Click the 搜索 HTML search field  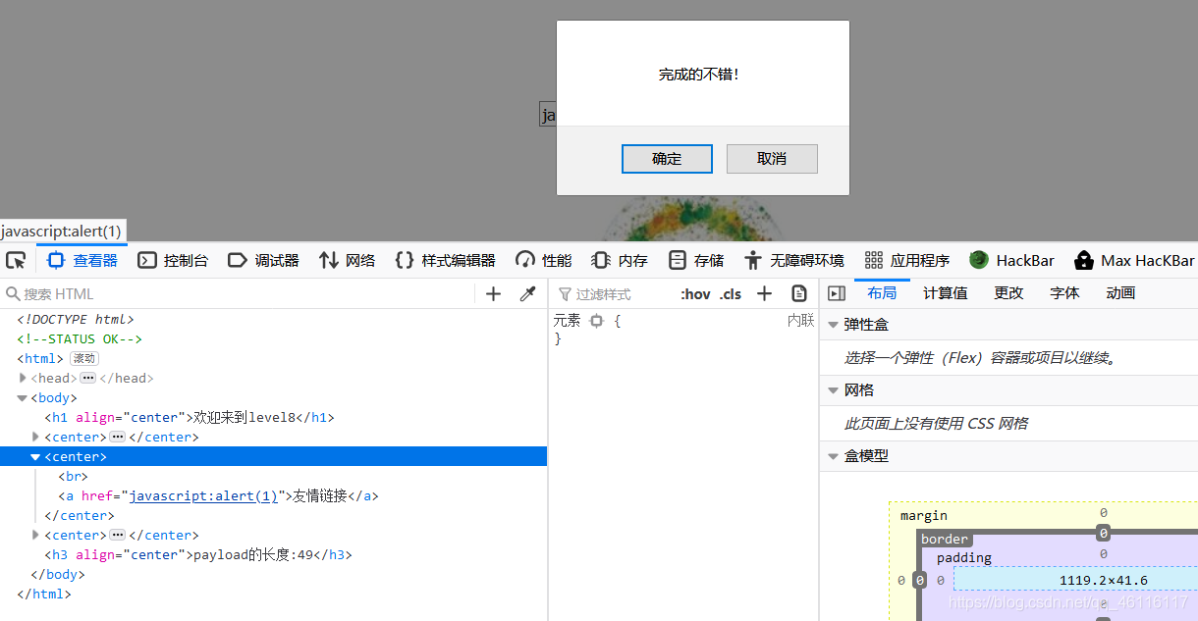[x=239, y=293]
